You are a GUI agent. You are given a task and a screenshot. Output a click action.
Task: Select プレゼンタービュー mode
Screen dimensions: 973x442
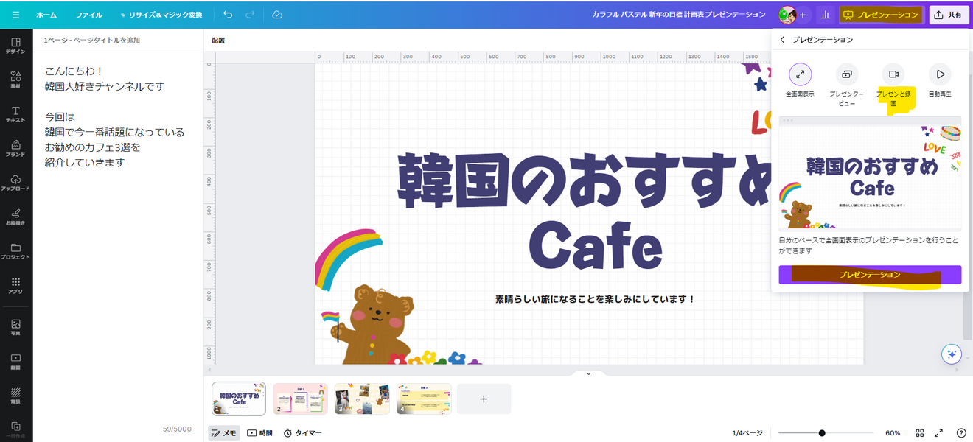846,79
